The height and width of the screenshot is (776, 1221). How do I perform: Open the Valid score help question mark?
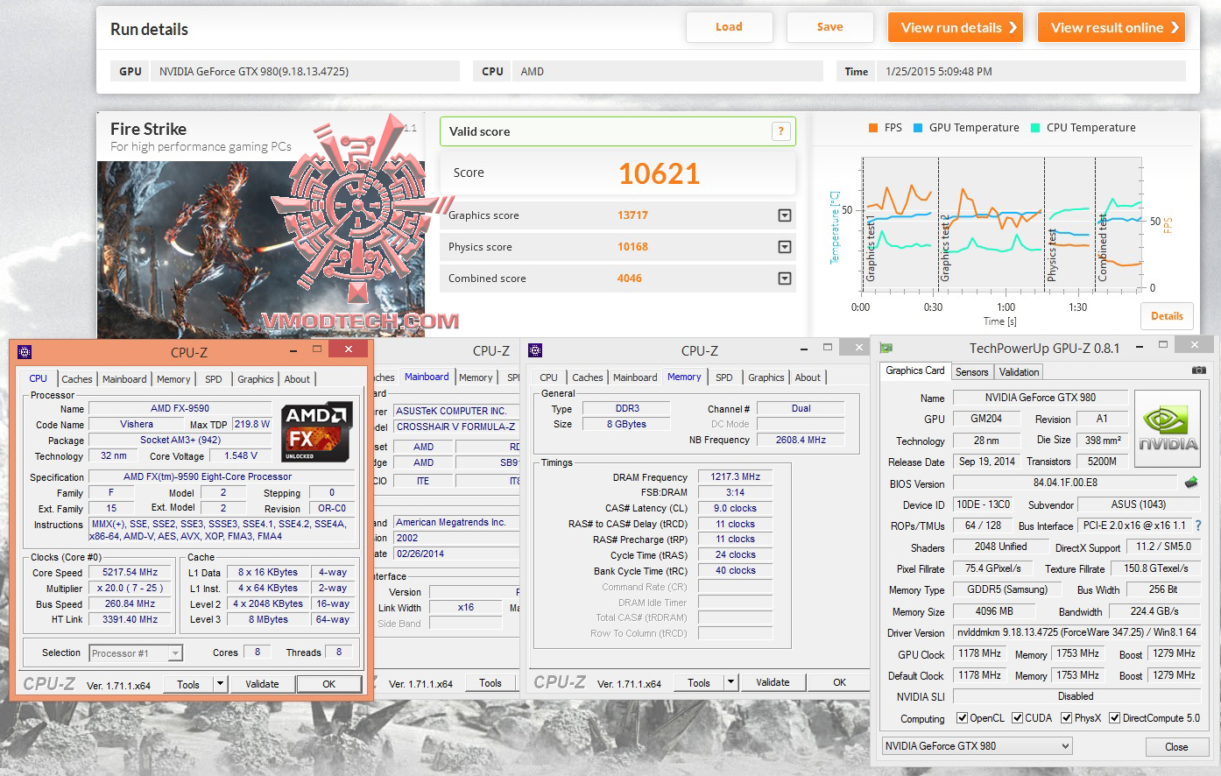tap(780, 131)
